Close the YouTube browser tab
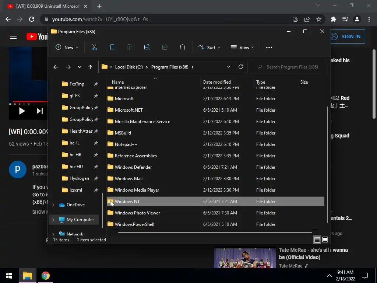The width and height of the screenshot is (377, 283). pyautogui.click(x=85, y=6)
